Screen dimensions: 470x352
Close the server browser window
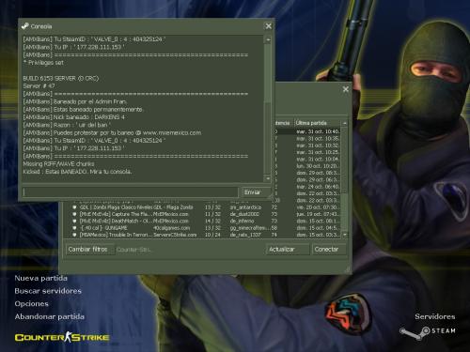click(x=346, y=89)
